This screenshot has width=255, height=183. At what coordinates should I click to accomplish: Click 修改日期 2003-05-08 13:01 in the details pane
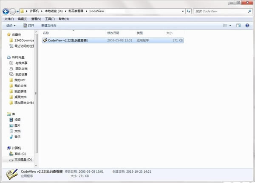84,172
